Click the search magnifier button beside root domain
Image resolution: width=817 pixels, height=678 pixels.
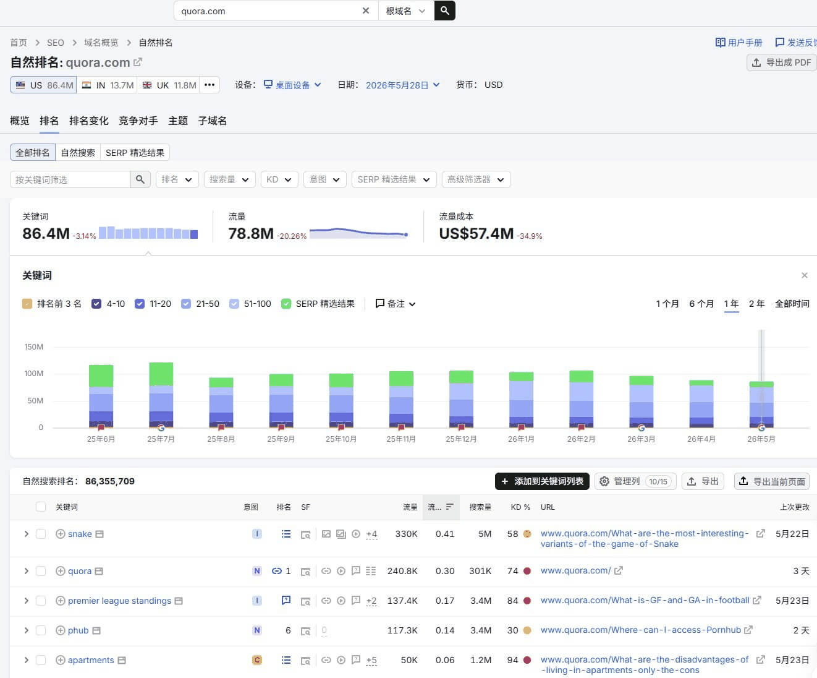click(445, 11)
